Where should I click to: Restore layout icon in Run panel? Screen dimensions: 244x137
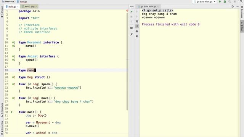[x=132, y=28]
